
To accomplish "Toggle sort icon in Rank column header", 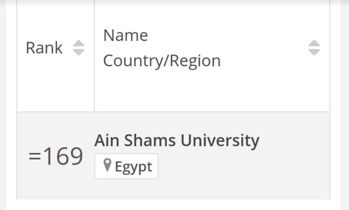I will coord(79,48).
